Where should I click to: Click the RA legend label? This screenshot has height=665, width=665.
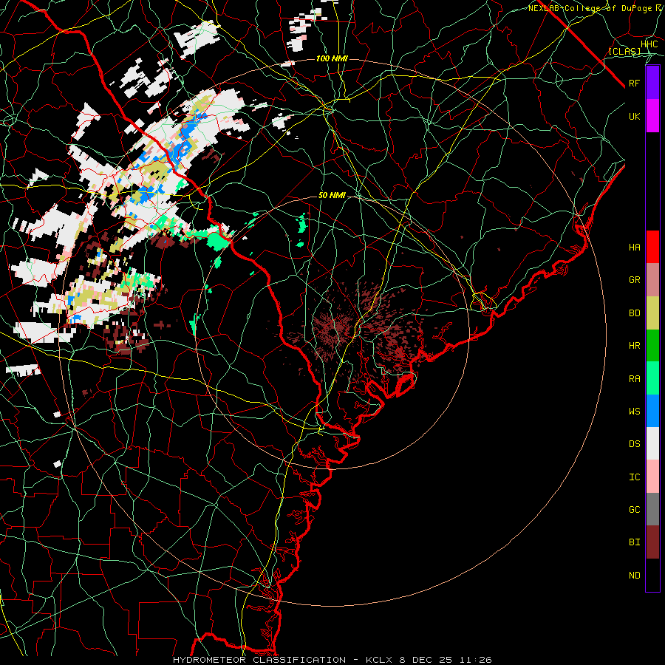[x=634, y=379]
